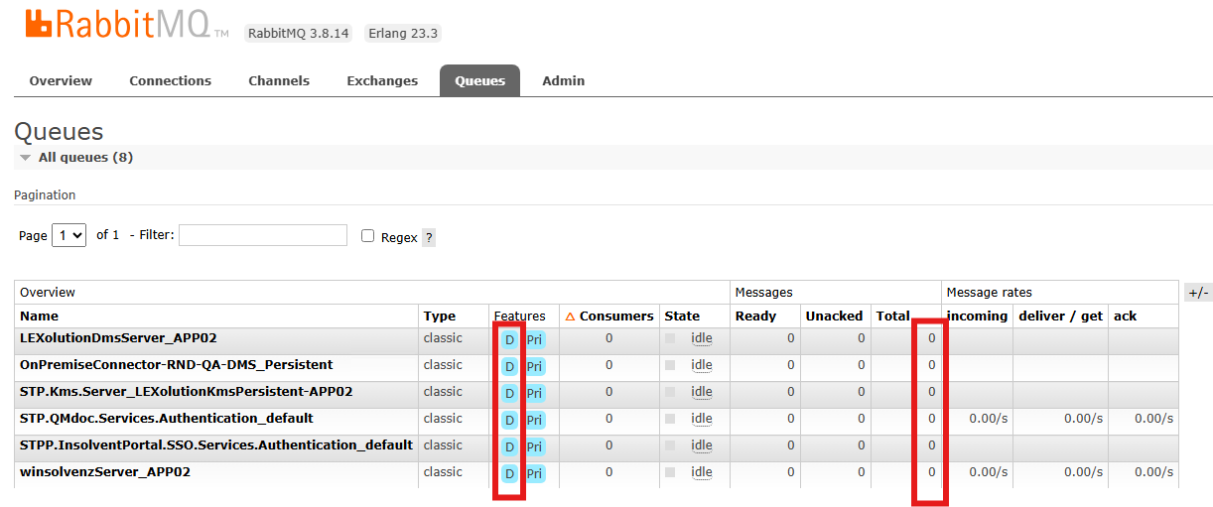Open the STPP.InsolventPortal.SSO.Services.Authentication_default queue
The image size is (1213, 507).
[x=215, y=444]
